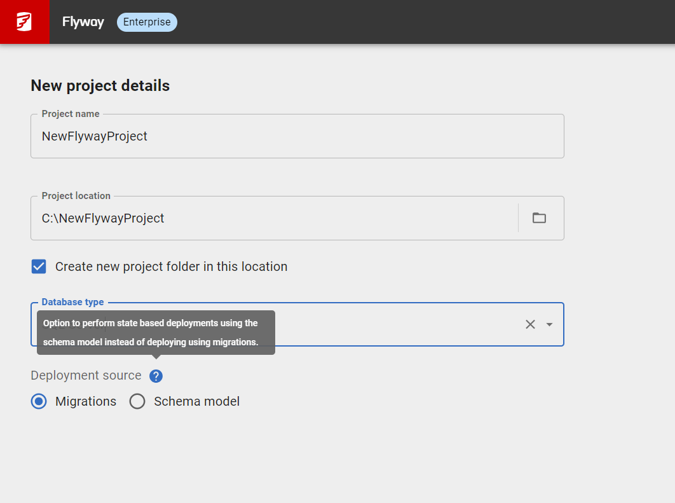Click the Enterprise edition badge
The image size is (675, 503).
point(147,22)
